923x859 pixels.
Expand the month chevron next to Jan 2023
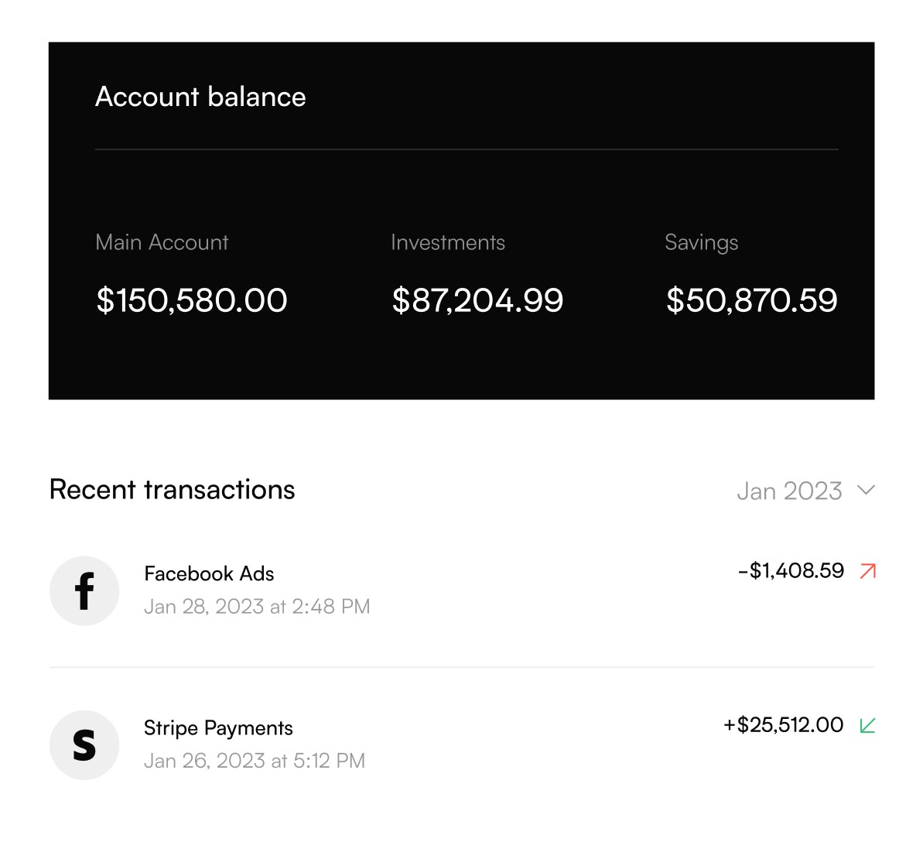tap(866, 490)
